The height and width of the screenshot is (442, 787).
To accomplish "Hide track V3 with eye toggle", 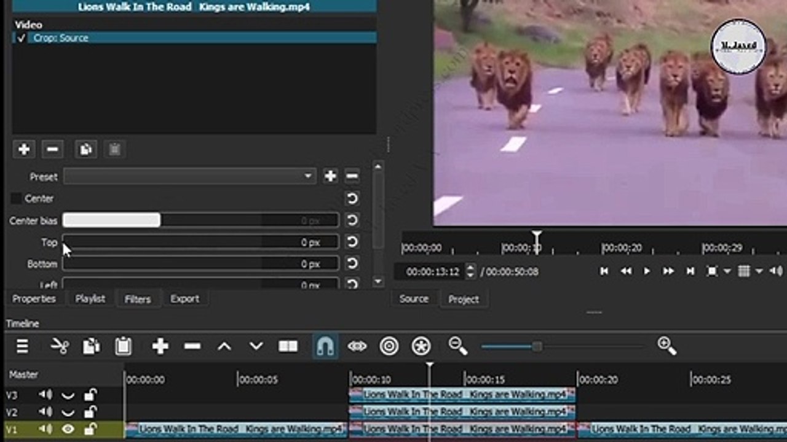I will pyautogui.click(x=68, y=394).
